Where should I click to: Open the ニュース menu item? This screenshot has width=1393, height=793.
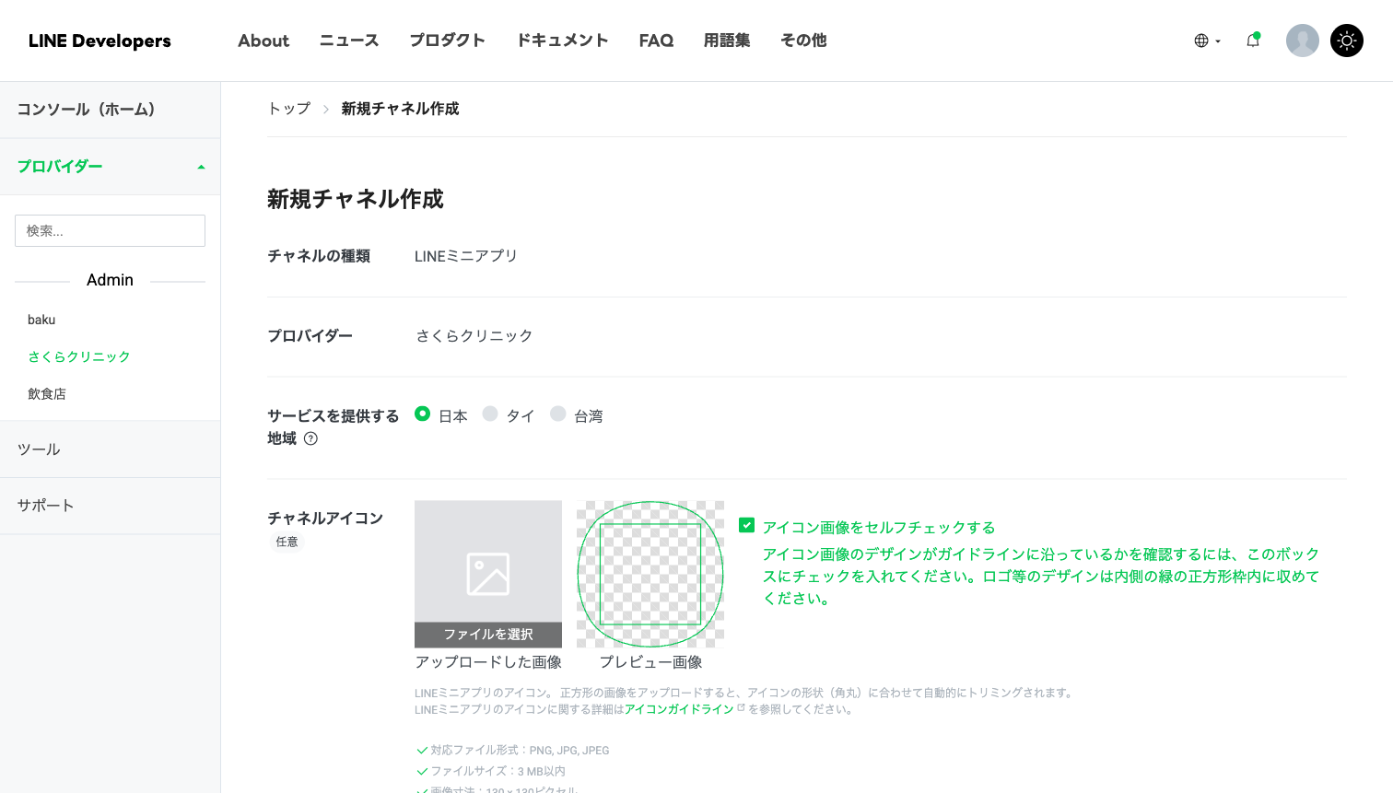click(x=349, y=41)
